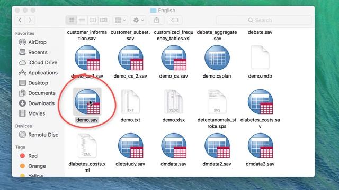Select the demo_cs.sav file icon
339x190 pixels.
[174, 58]
